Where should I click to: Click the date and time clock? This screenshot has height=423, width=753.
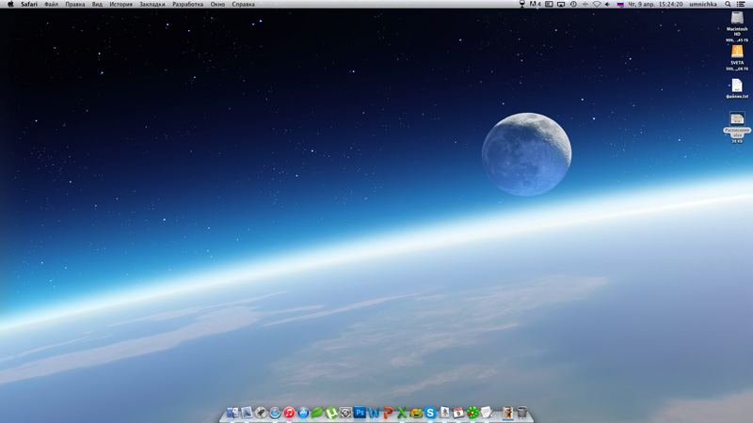click(655, 5)
